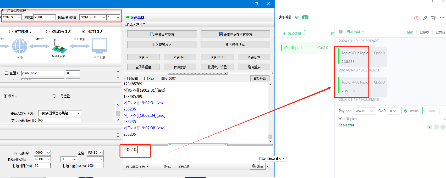Viewport: 446px width, 178px height.
Task: Select the HTTPD模式 radio button
Action: (11, 32)
